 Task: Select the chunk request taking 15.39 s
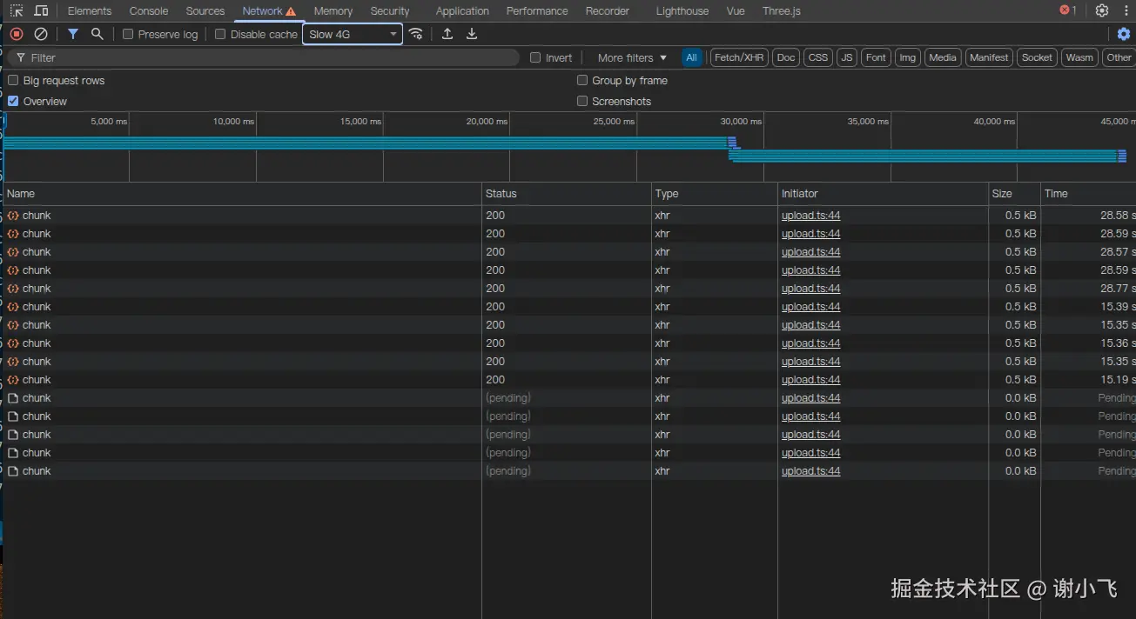point(568,307)
